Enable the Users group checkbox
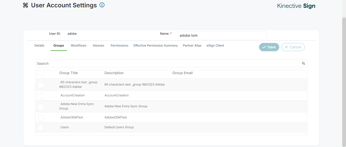The image size is (346, 147). (41, 128)
